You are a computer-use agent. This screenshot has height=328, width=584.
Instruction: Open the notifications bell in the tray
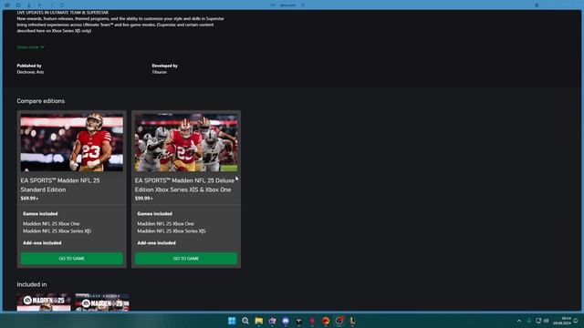(x=576, y=321)
